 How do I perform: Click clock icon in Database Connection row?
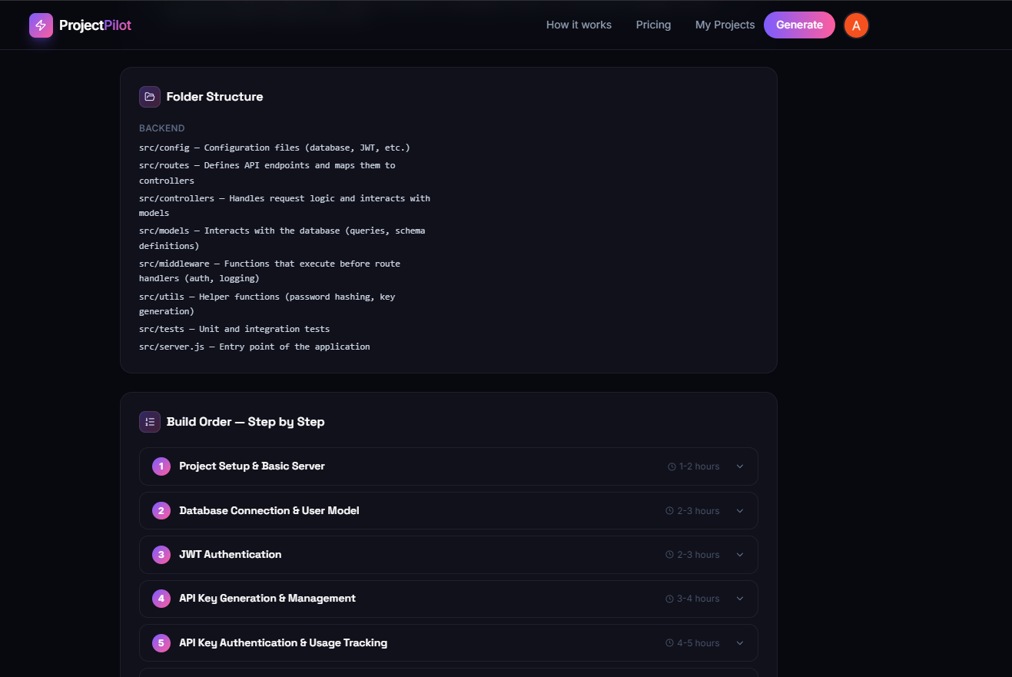pyautogui.click(x=669, y=511)
